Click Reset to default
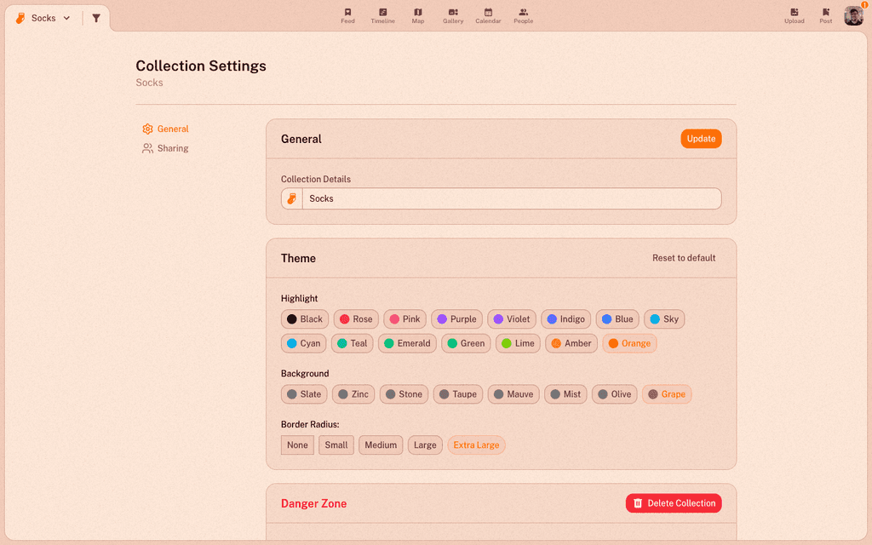 (684, 258)
